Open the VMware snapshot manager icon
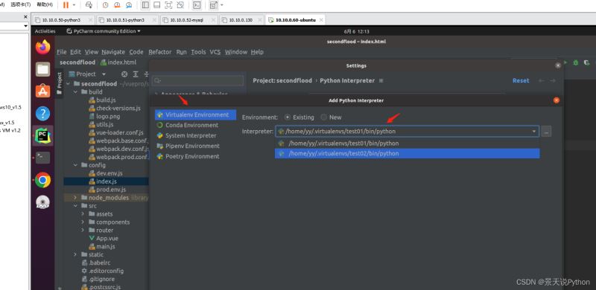The image size is (596, 290). pyautogui.click(x=129, y=5)
